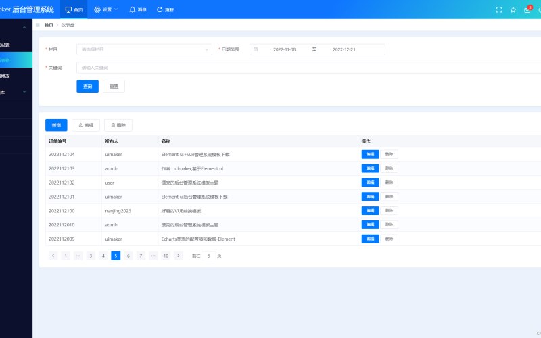Viewport: 541px width, 338px height.
Task: Delete the row for order 2022112010
Action: tap(390, 225)
